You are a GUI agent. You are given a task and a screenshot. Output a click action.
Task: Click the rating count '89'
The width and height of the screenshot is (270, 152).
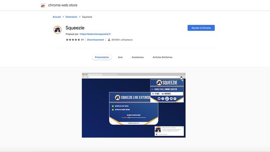[82, 40]
